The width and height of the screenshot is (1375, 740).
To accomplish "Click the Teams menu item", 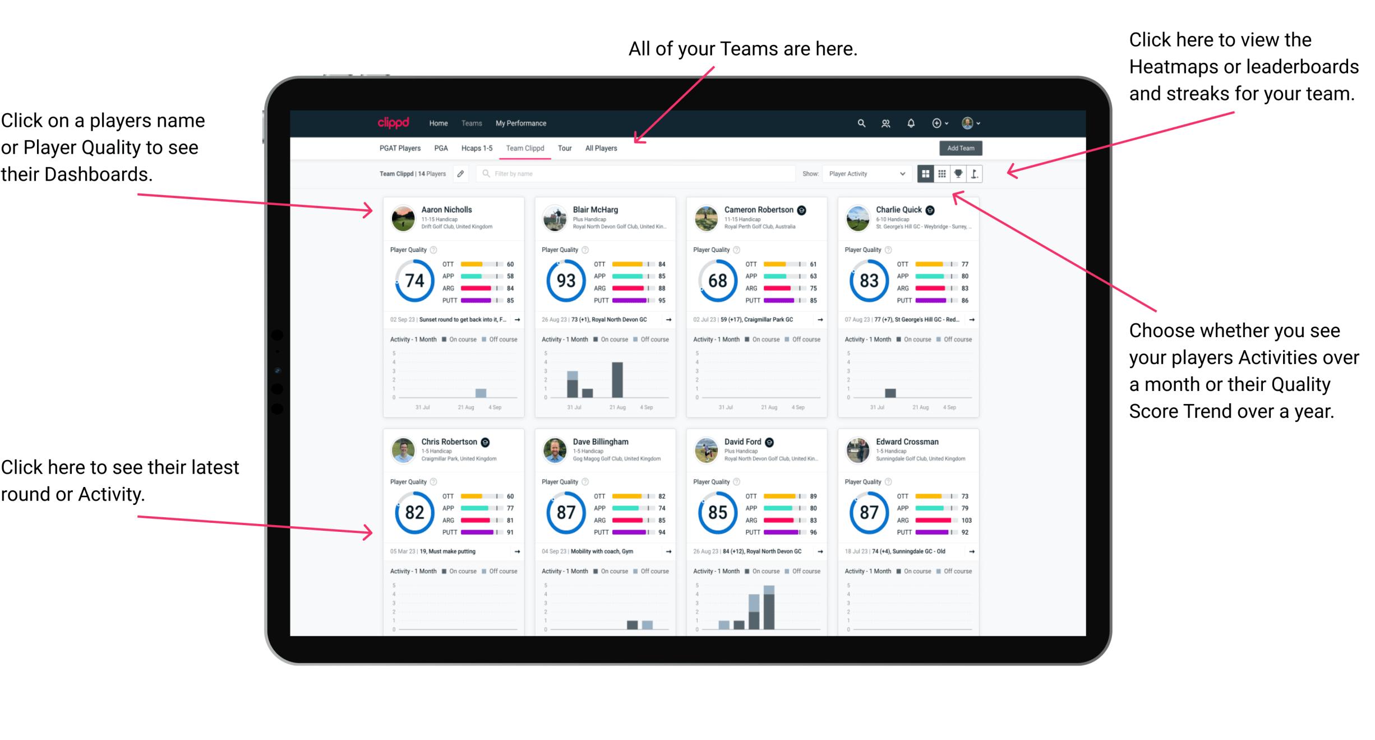I will 473,123.
